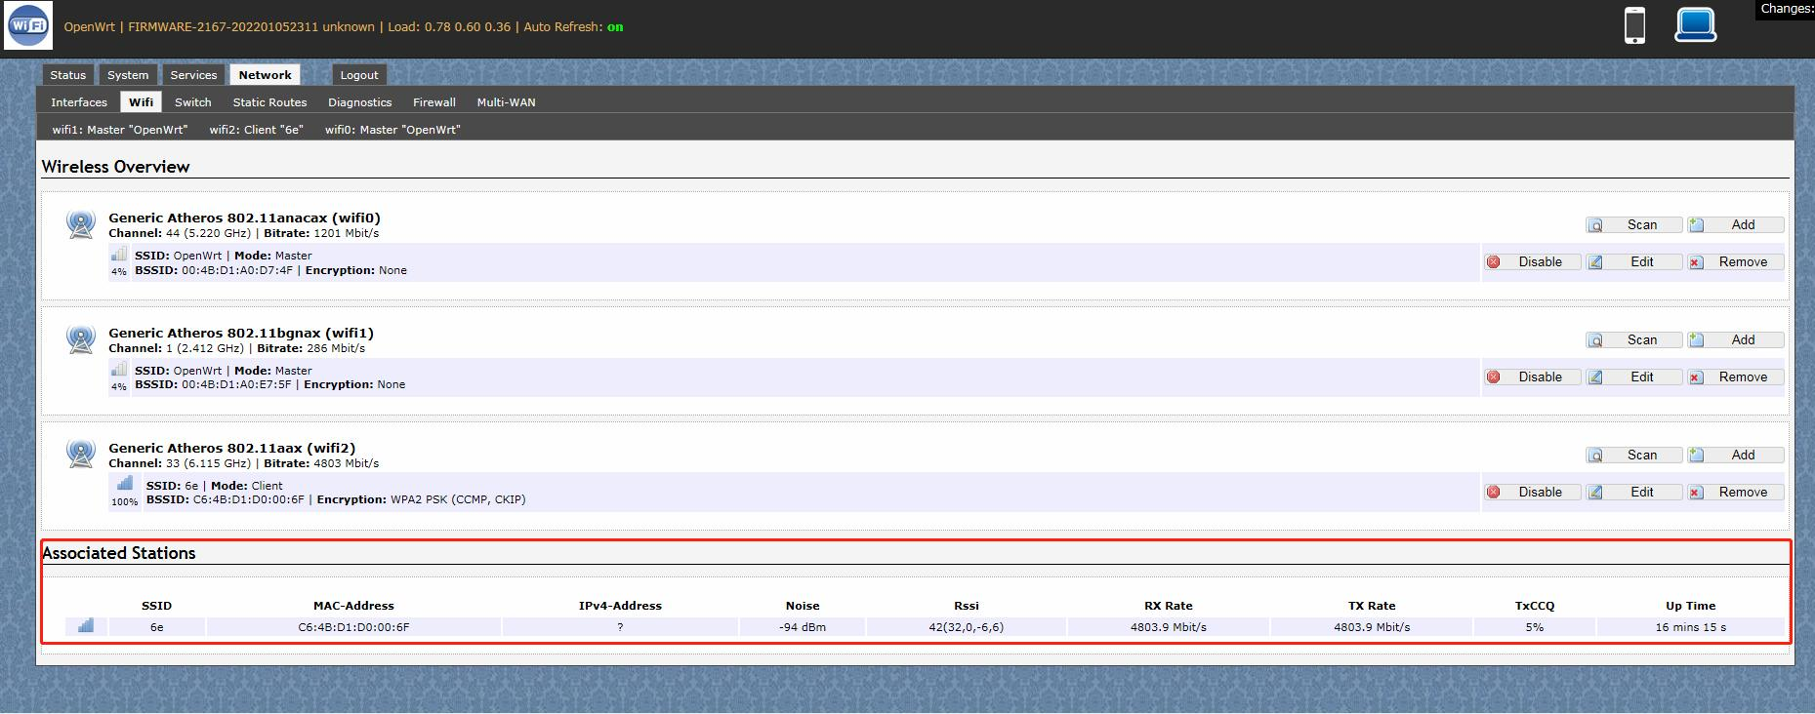Open wifi2: Client "6e" link

pyautogui.click(x=257, y=130)
